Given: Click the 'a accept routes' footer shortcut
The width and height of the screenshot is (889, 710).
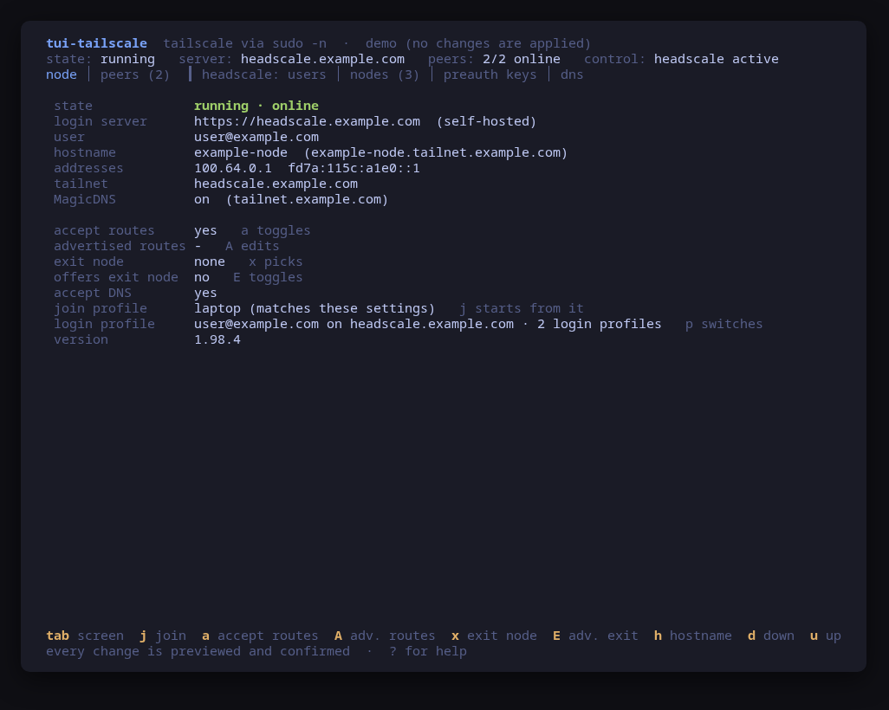Looking at the screenshot, I should (x=260, y=636).
